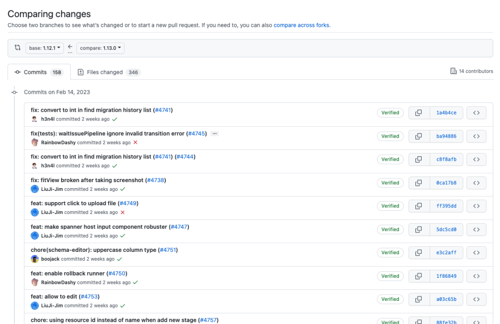The width and height of the screenshot is (500, 324).
Task: Browse repository at commit e3c2aff
Action: (476, 253)
